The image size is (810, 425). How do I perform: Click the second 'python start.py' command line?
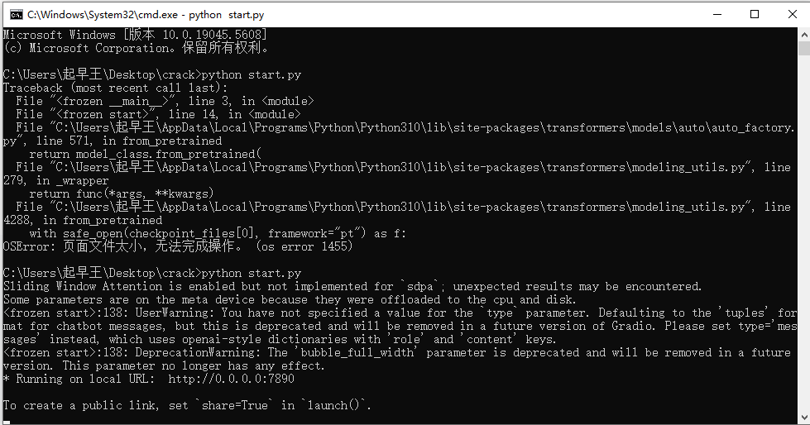tap(152, 273)
